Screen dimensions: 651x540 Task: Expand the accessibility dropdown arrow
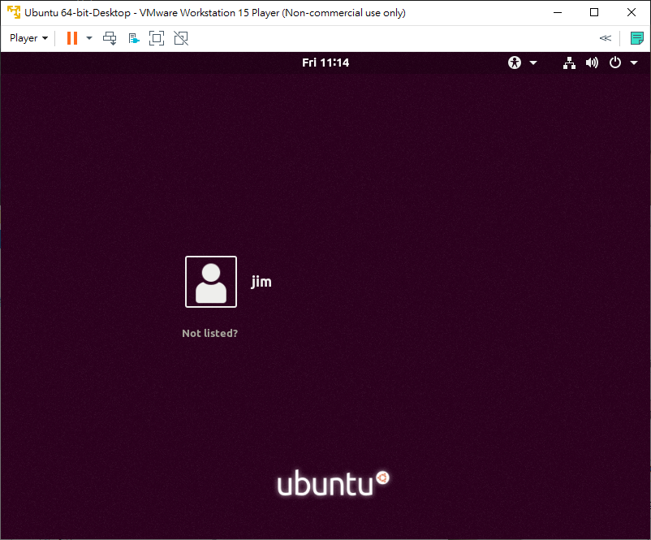(x=533, y=63)
